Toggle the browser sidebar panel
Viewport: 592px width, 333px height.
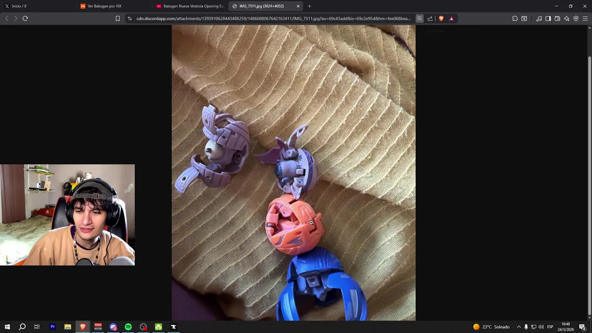[548, 18]
